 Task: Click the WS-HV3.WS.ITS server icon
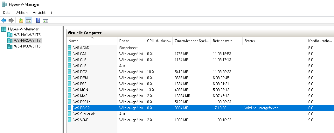10,46
